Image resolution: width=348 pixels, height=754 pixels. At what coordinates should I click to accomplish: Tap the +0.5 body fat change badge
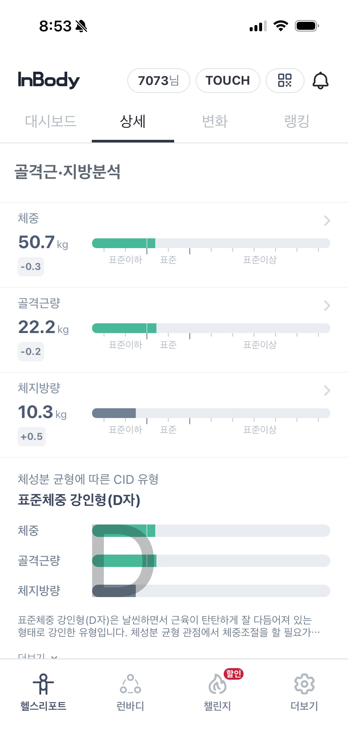click(32, 437)
